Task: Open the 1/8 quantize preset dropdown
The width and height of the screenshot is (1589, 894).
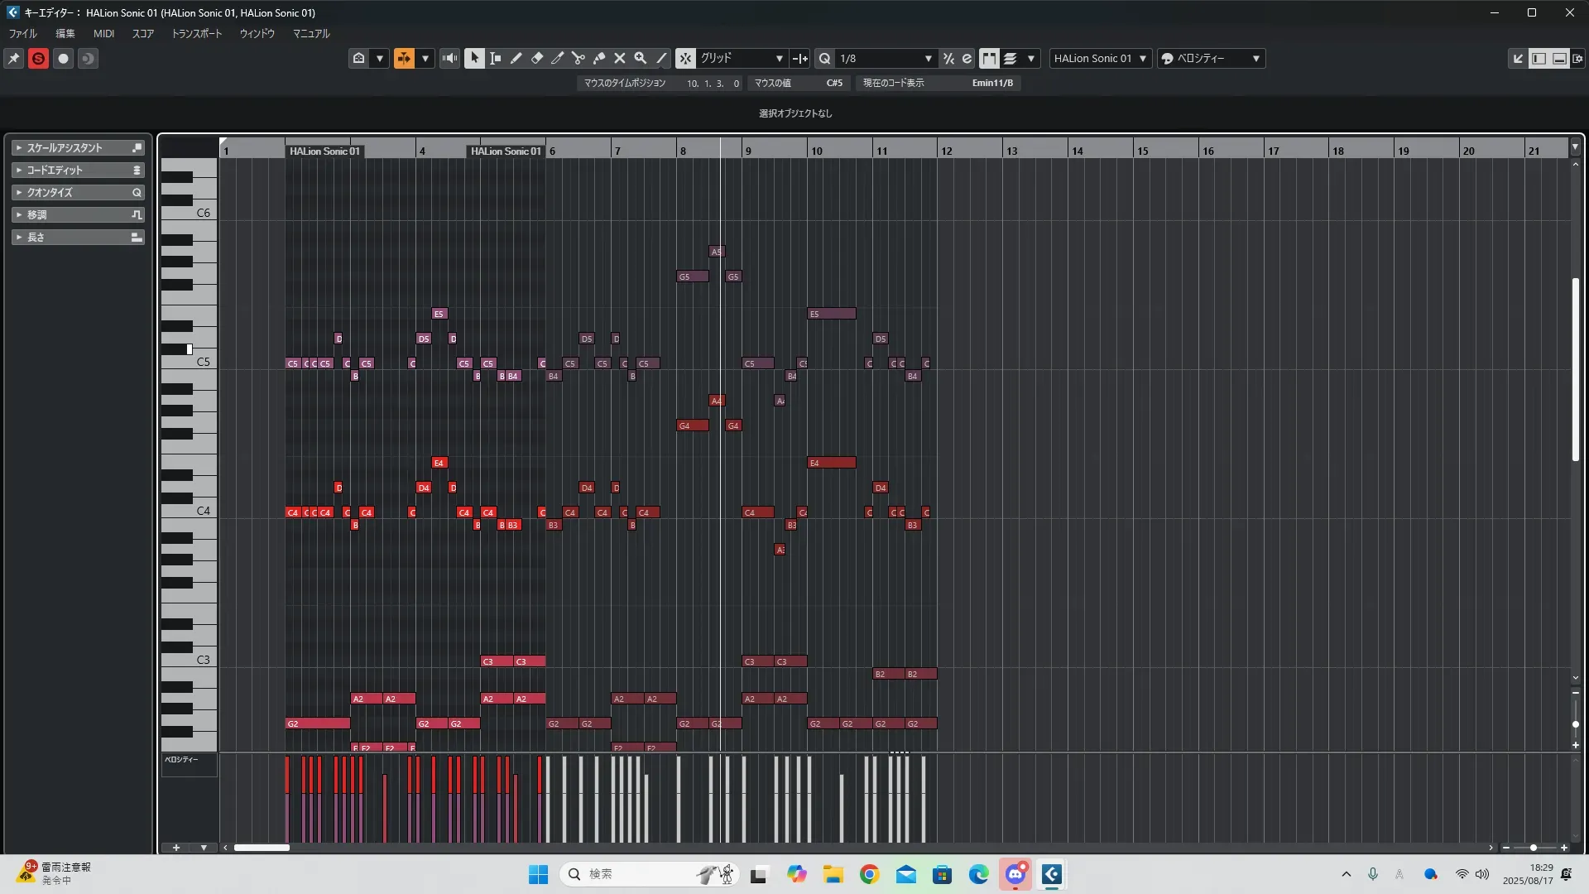Action: [x=886, y=58]
